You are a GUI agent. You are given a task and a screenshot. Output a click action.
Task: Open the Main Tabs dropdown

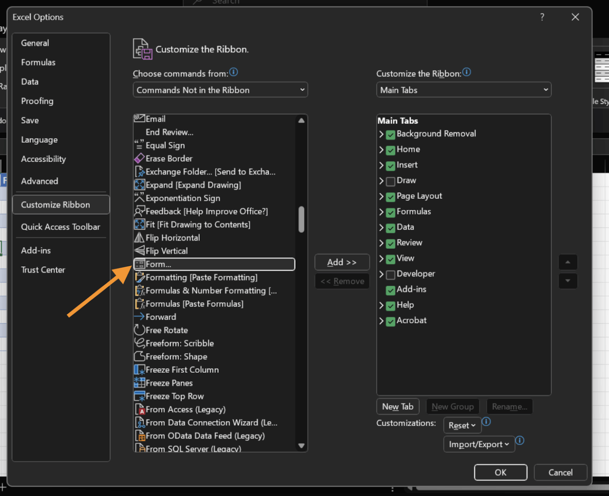click(x=463, y=90)
